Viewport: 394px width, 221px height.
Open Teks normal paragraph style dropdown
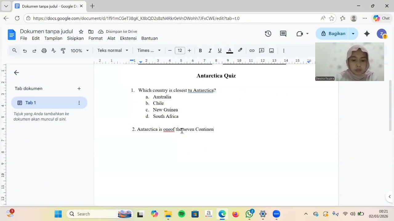coord(113,51)
